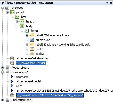The width and height of the screenshot is (113, 108).
Task: Click the SessionBean1 bean icon
Action: tap(7, 72)
